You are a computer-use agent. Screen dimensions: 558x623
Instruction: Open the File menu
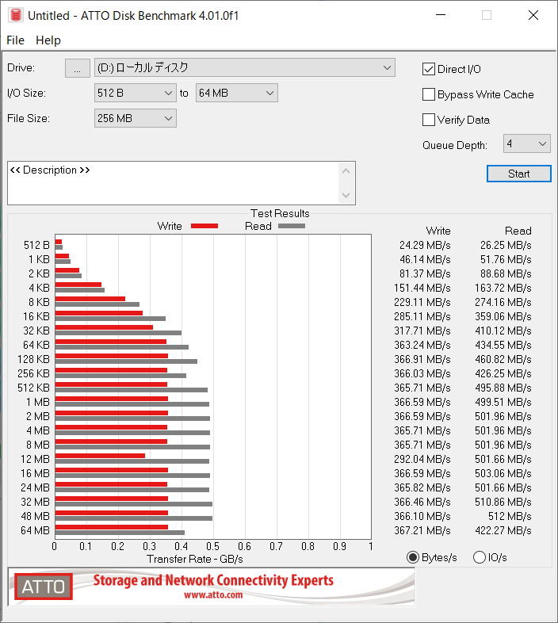[x=15, y=40]
